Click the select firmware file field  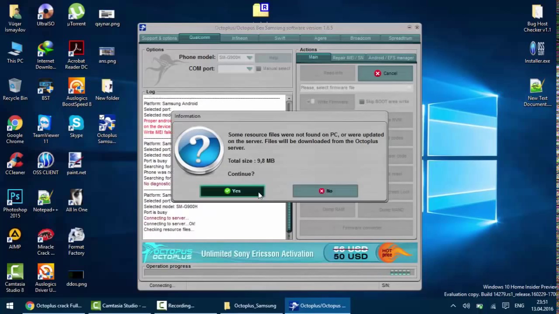point(356,88)
